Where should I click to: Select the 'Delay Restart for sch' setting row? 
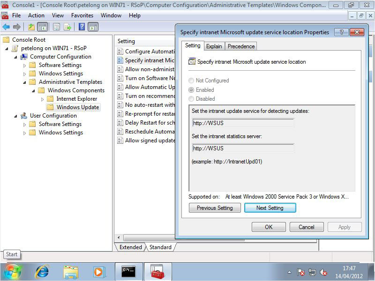click(146, 123)
